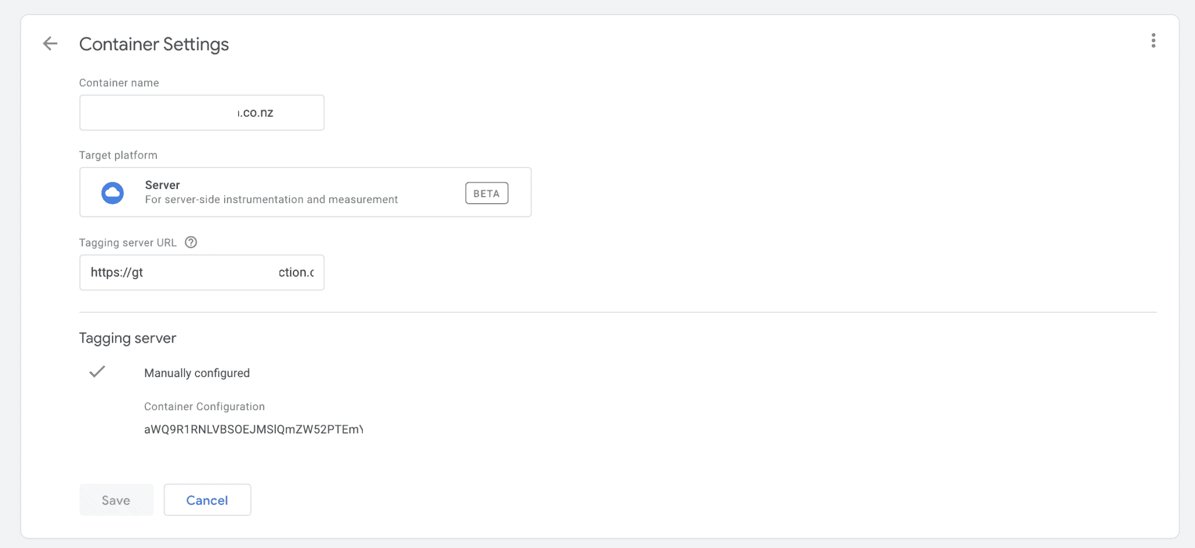This screenshot has width=1195, height=548.
Task: Click Manually configured tagging server option
Action: (x=197, y=373)
